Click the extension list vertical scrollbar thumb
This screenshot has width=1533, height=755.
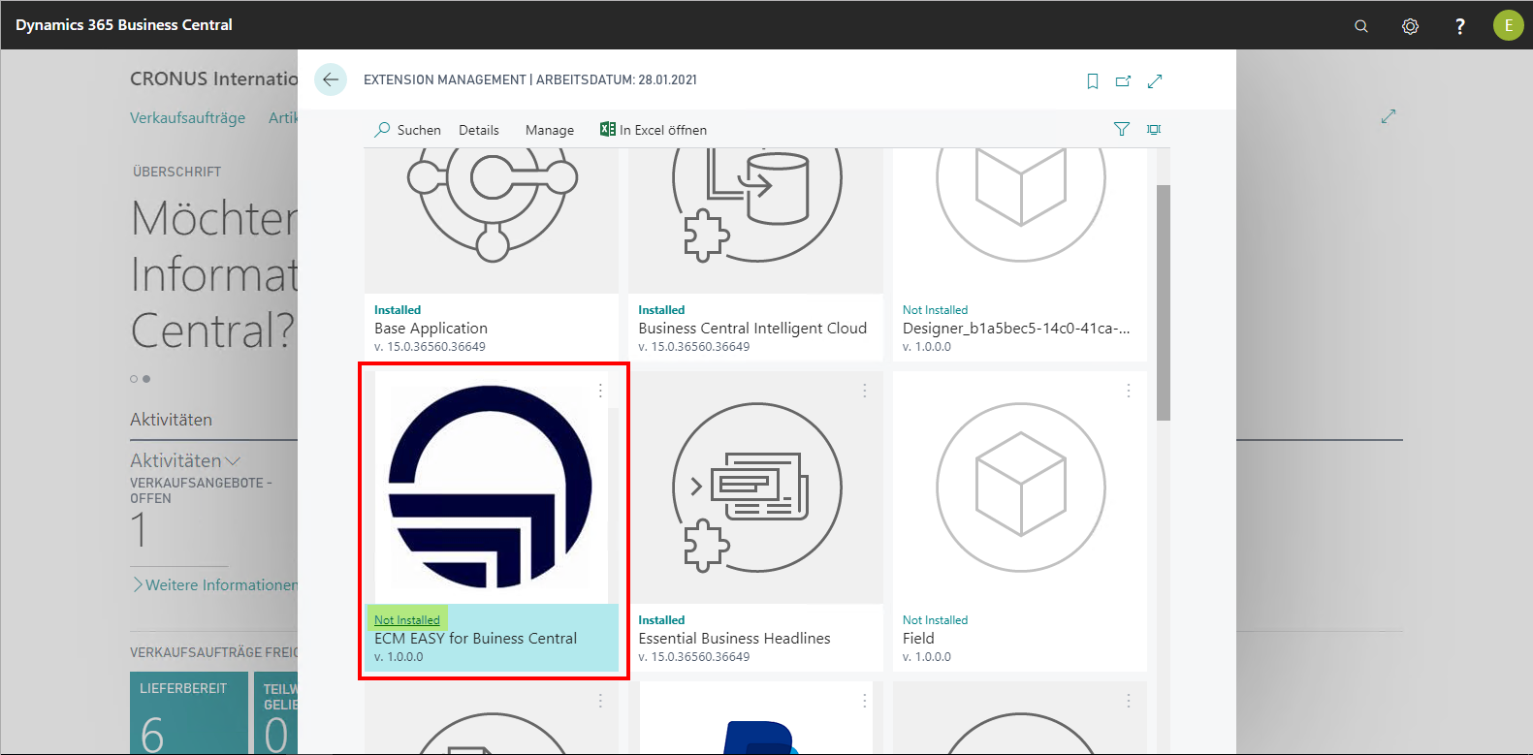(x=1163, y=300)
